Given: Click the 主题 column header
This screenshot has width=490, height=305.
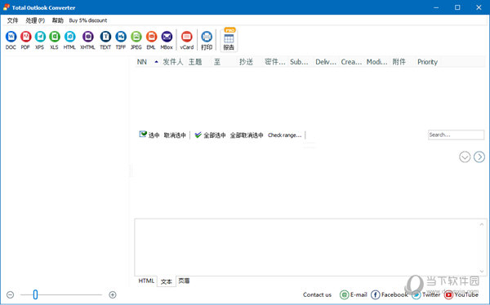Looking at the screenshot, I should [195, 62].
